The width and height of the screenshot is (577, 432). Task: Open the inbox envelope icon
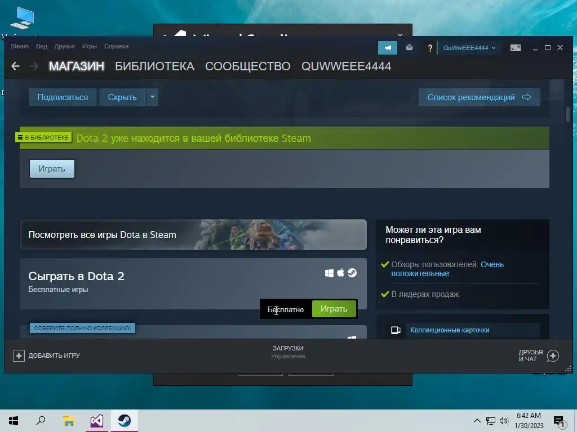click(409, 48)
